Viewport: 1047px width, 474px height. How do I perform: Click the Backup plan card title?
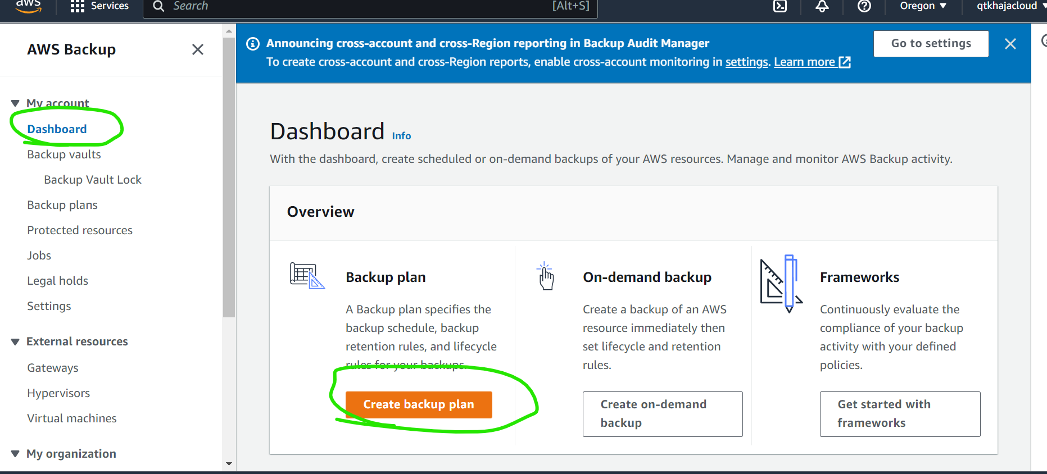pyautogui.click(x=386, y=277)
